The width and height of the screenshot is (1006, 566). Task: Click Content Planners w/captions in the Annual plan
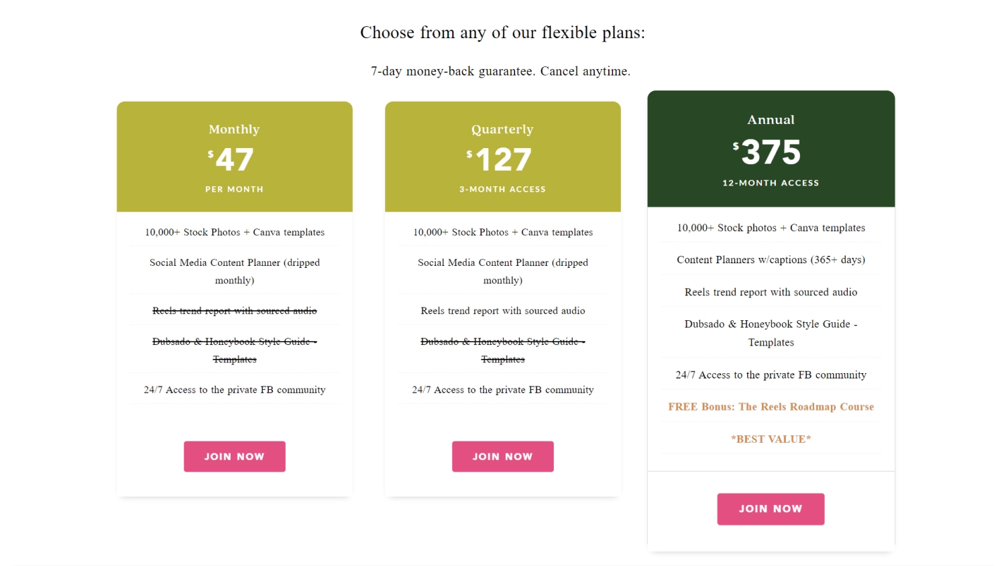(x=771, y=260)
